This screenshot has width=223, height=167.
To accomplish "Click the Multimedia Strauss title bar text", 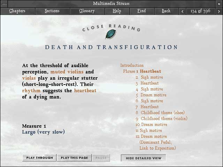I will click(111, 3).
